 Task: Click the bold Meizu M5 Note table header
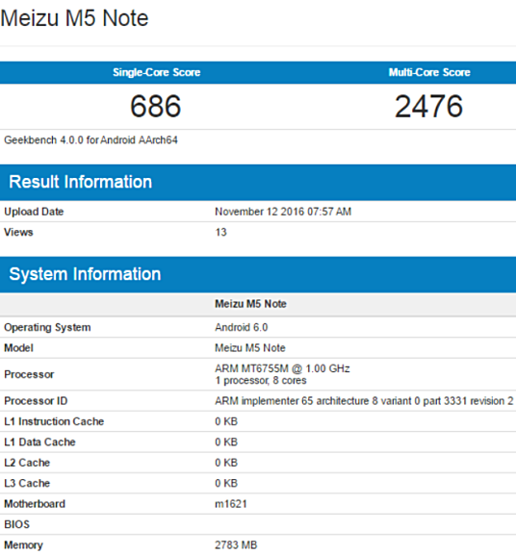tap(250, 304)
